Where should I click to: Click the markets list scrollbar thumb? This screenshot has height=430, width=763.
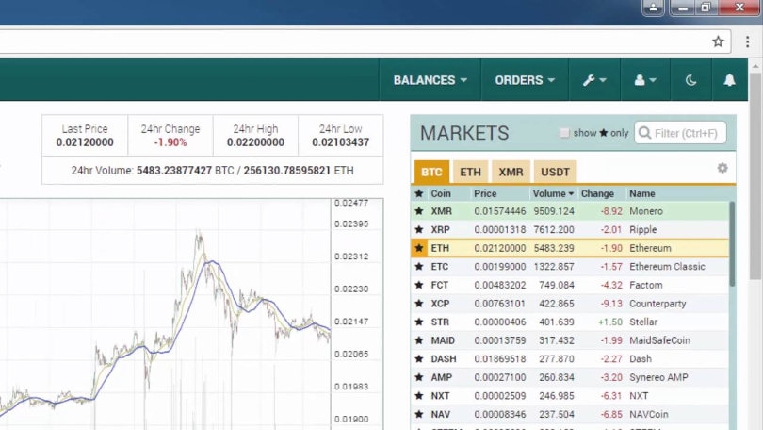pyautogui.click(x=732, y=243)
